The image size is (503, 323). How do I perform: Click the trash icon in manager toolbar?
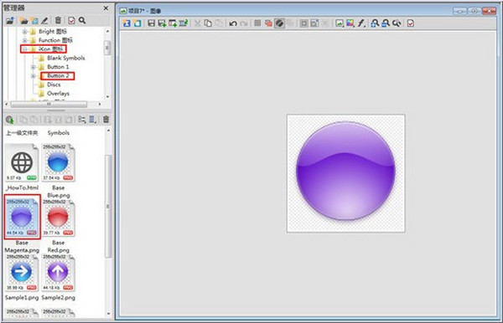[x=58, y=20]
